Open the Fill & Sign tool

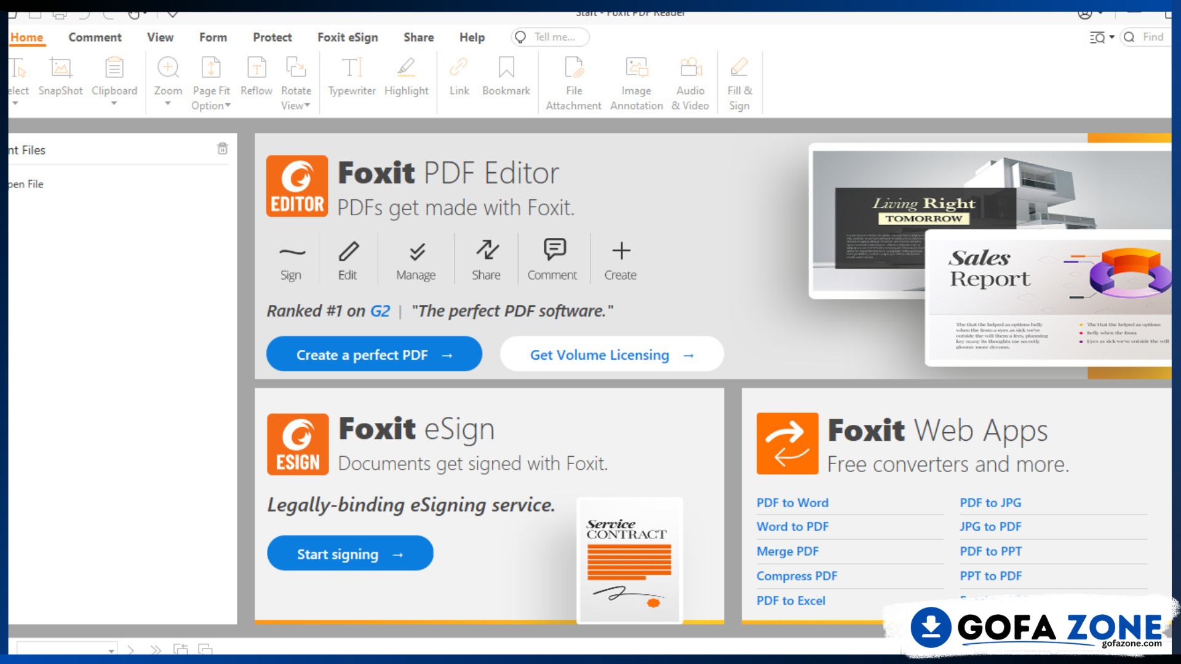(739, 83)
